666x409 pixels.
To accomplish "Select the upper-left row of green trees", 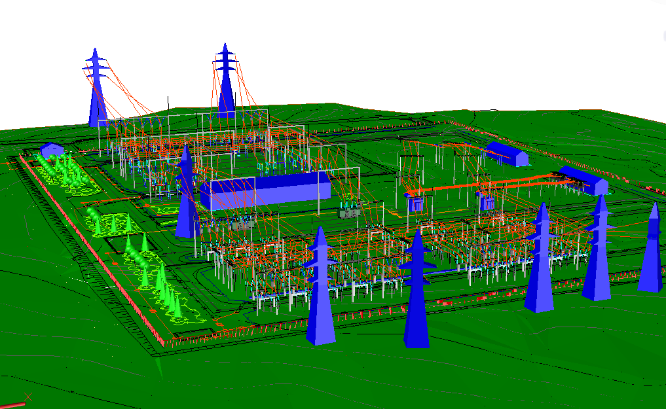I will click(62, 170).
